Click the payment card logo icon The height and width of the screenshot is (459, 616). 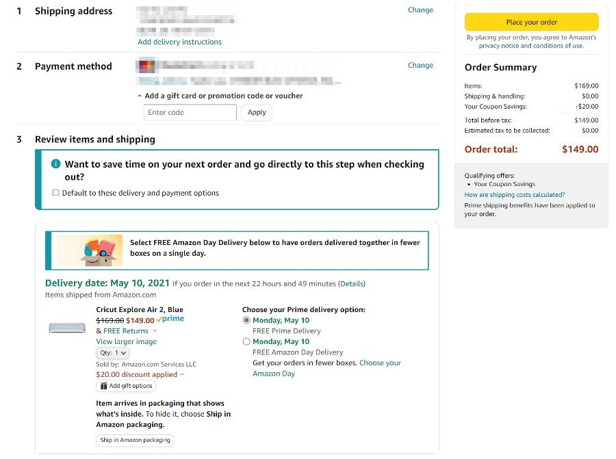[x=146, y=66]
